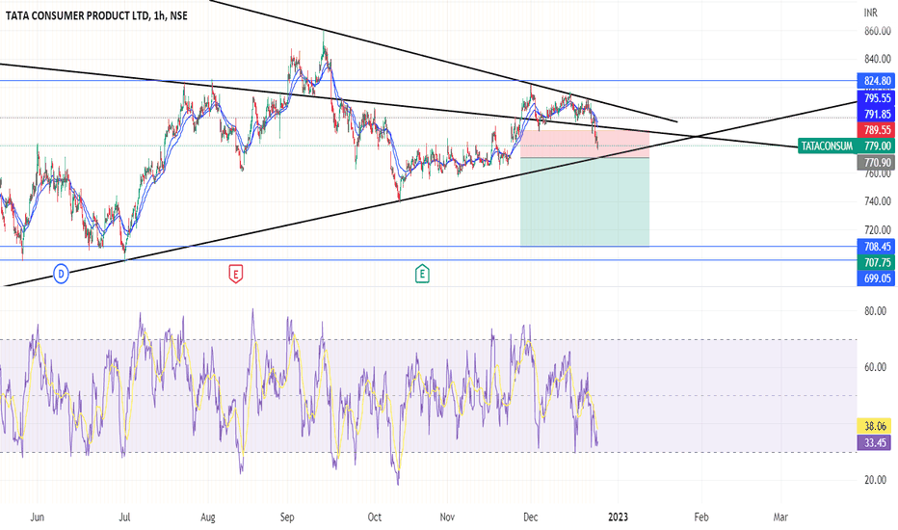This screenshot has height=530, width=898.
Task: Click the yellow 38.06 RSI value label
Action: click(x=875, y=426)
